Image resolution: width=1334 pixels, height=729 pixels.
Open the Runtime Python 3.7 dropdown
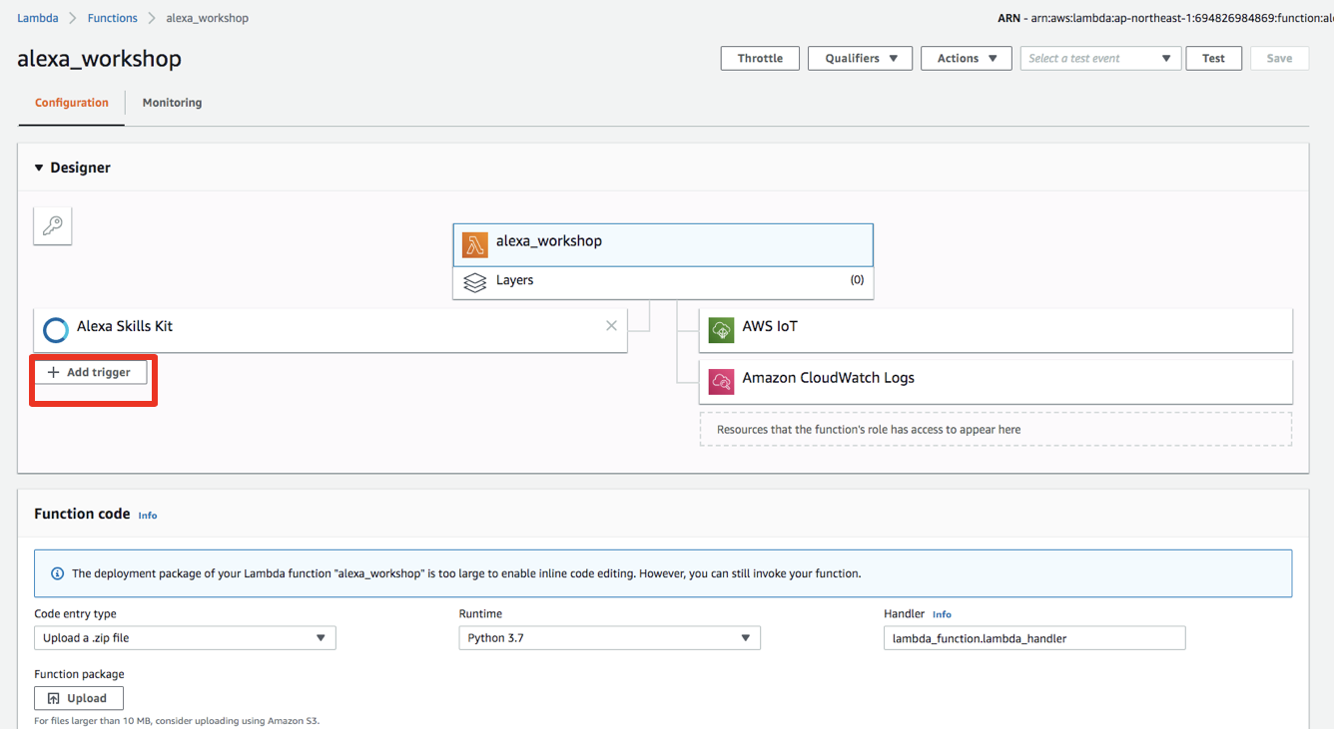pyautogui.click(x=609, y=637)
